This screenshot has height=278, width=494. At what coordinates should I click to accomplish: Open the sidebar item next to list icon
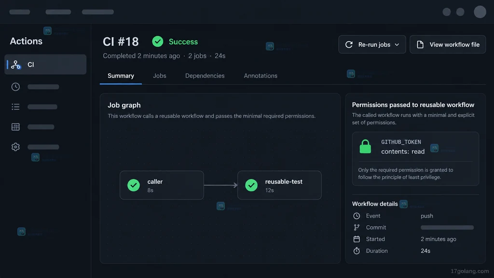[42, 107]
